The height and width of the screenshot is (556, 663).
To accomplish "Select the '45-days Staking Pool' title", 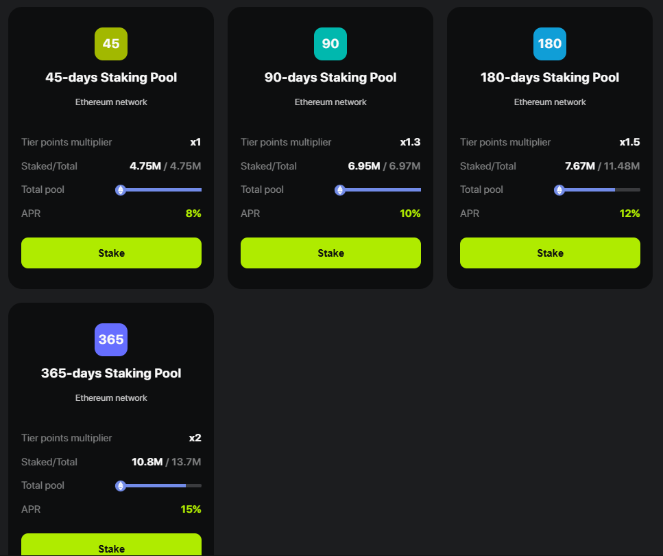I will [x=111, y=78].
